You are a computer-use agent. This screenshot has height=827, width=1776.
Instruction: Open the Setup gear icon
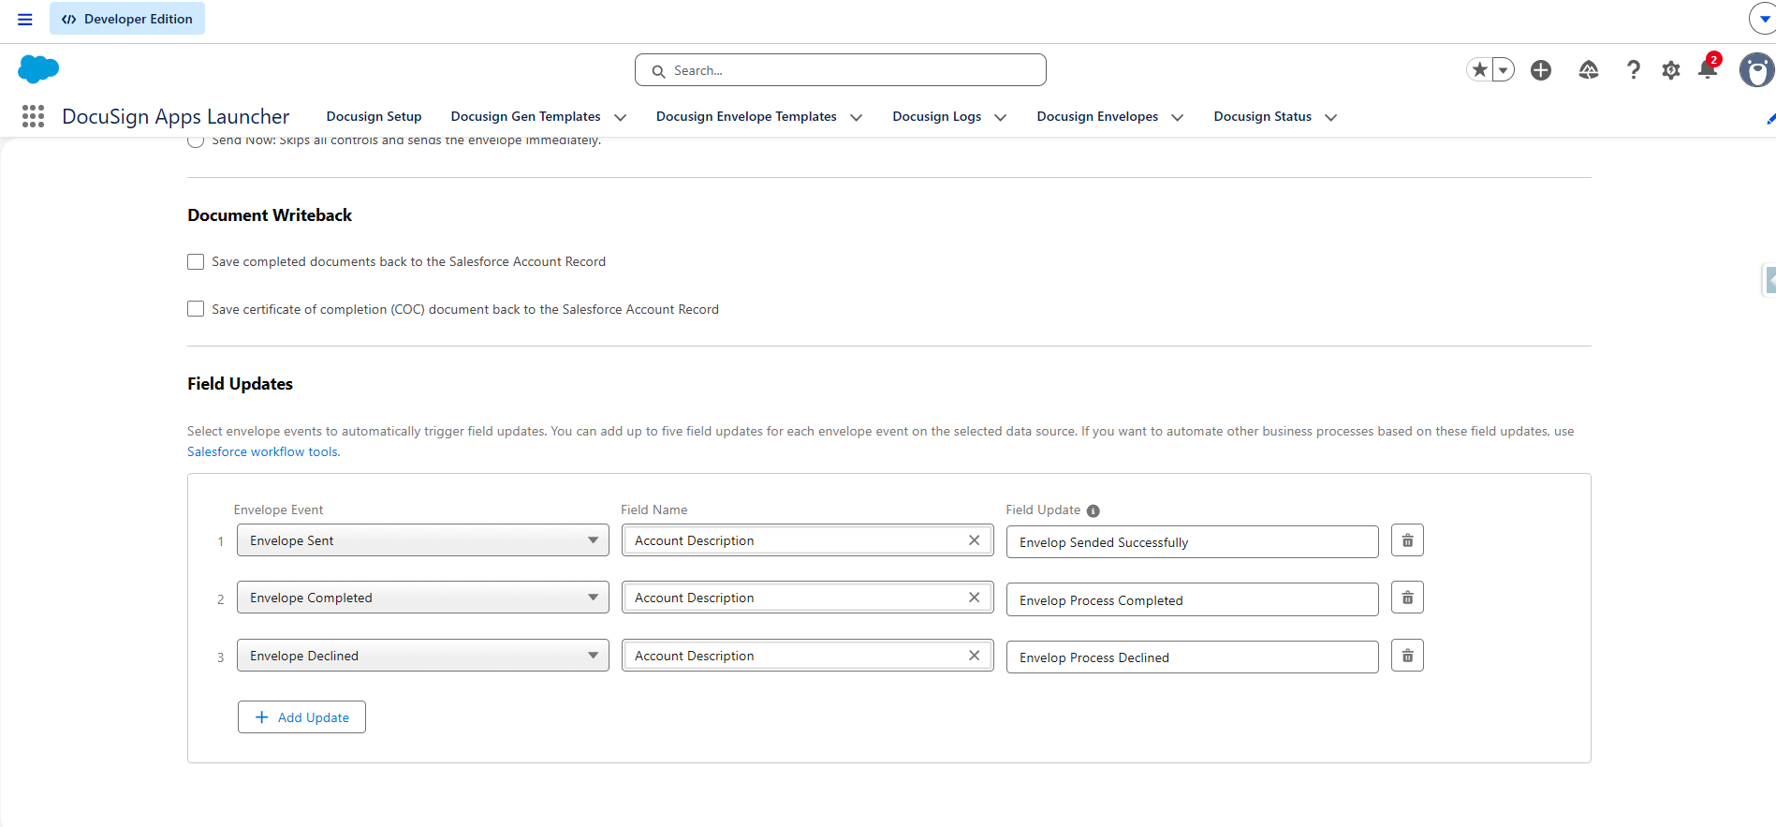pyautogui.click(x=1671, y=69)
